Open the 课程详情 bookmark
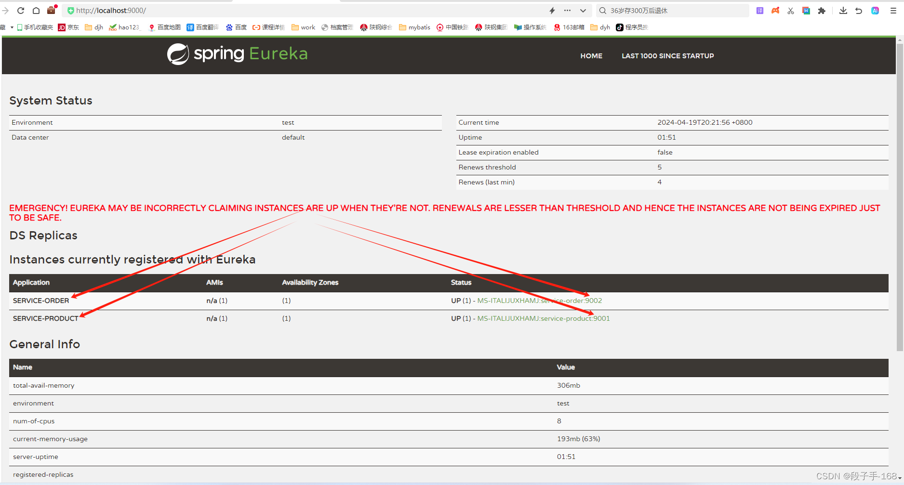Image resolution: width=904 pixels, height=485 pixels. [x=268, y=27]
